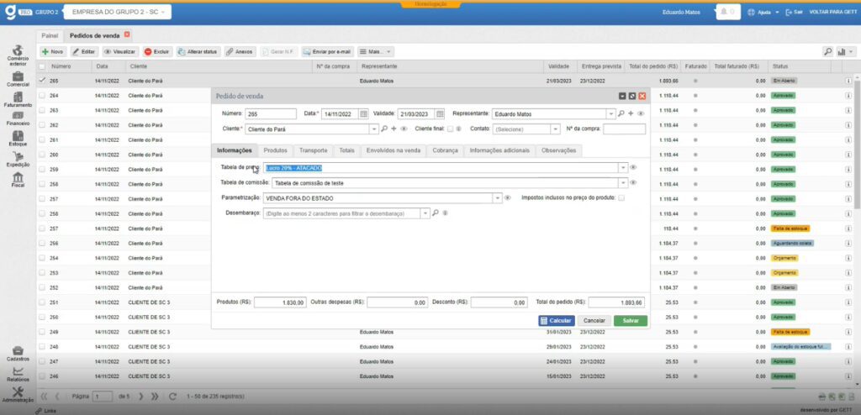Click the Fiscal sidebar icon
The image size is (861, 415).
18,179
